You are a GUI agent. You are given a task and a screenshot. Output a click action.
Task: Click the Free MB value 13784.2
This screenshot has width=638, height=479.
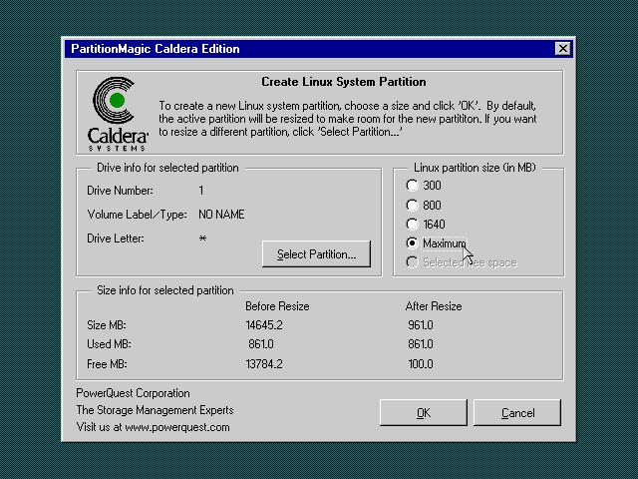tap(263, 364)
